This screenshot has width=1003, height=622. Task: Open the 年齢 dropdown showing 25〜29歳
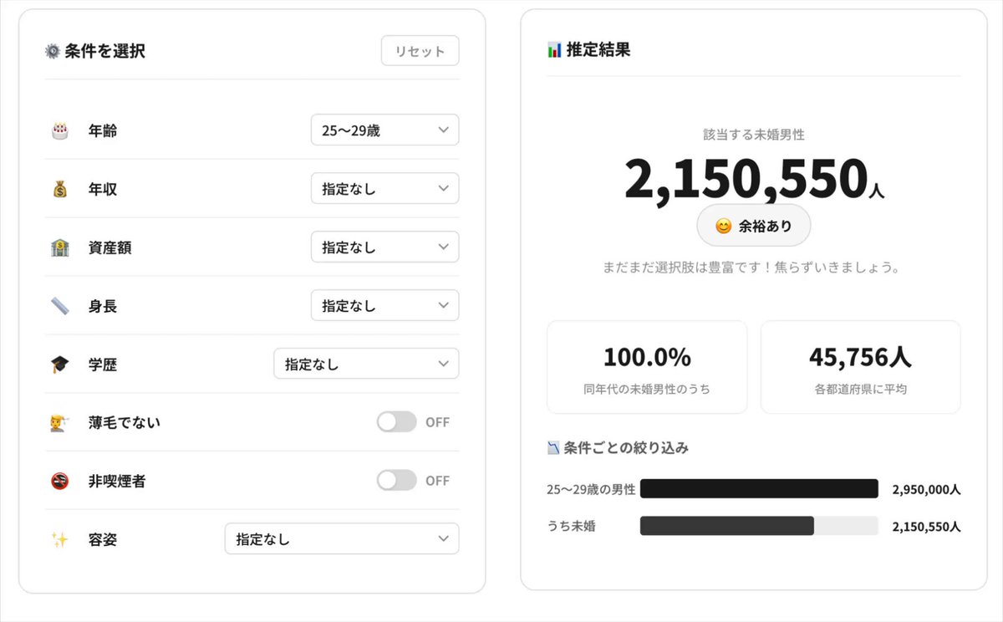(384, 130)
